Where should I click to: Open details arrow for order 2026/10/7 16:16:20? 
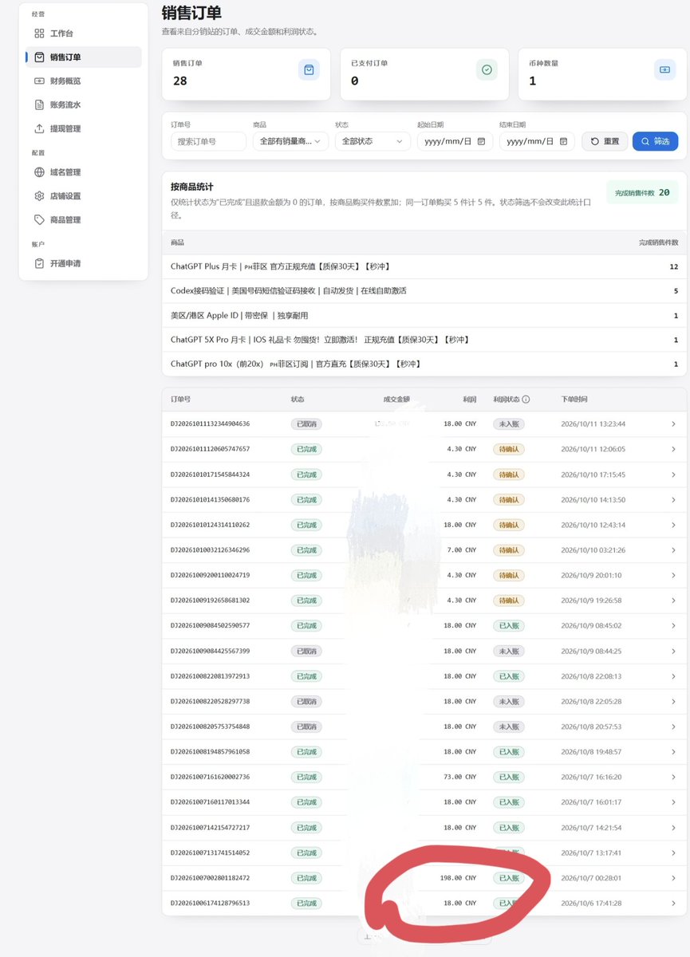[x=673, y=777]
